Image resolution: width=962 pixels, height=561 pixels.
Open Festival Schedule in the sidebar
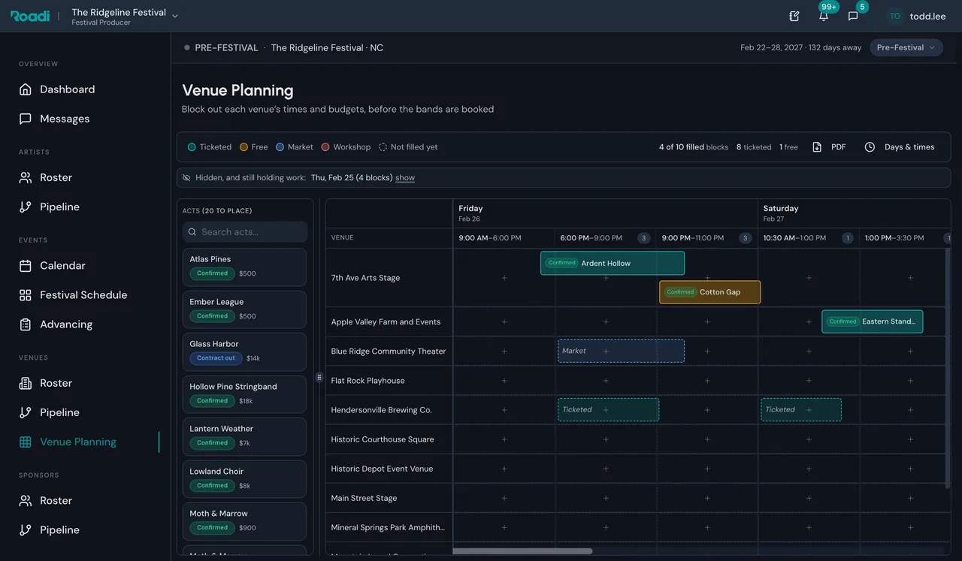click(85, 295)
